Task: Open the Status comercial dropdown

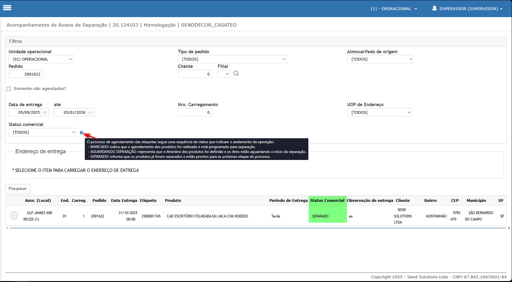Action: (42, 132)
